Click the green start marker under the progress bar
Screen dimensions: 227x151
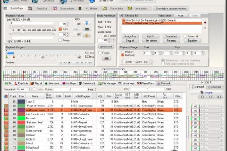point(6,57)
